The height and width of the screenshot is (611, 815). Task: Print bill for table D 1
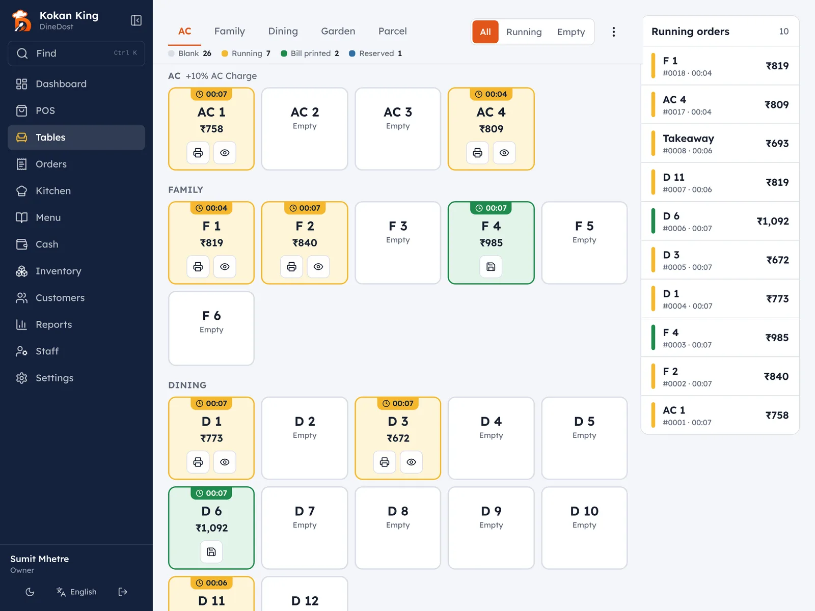[x=198, y=462]
